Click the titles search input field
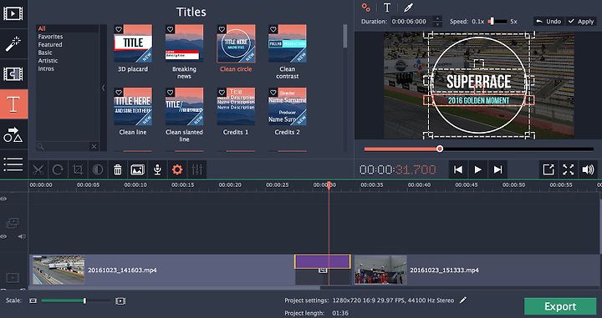Viewport: 602px width, 318px height. click(x=64, y=146)
